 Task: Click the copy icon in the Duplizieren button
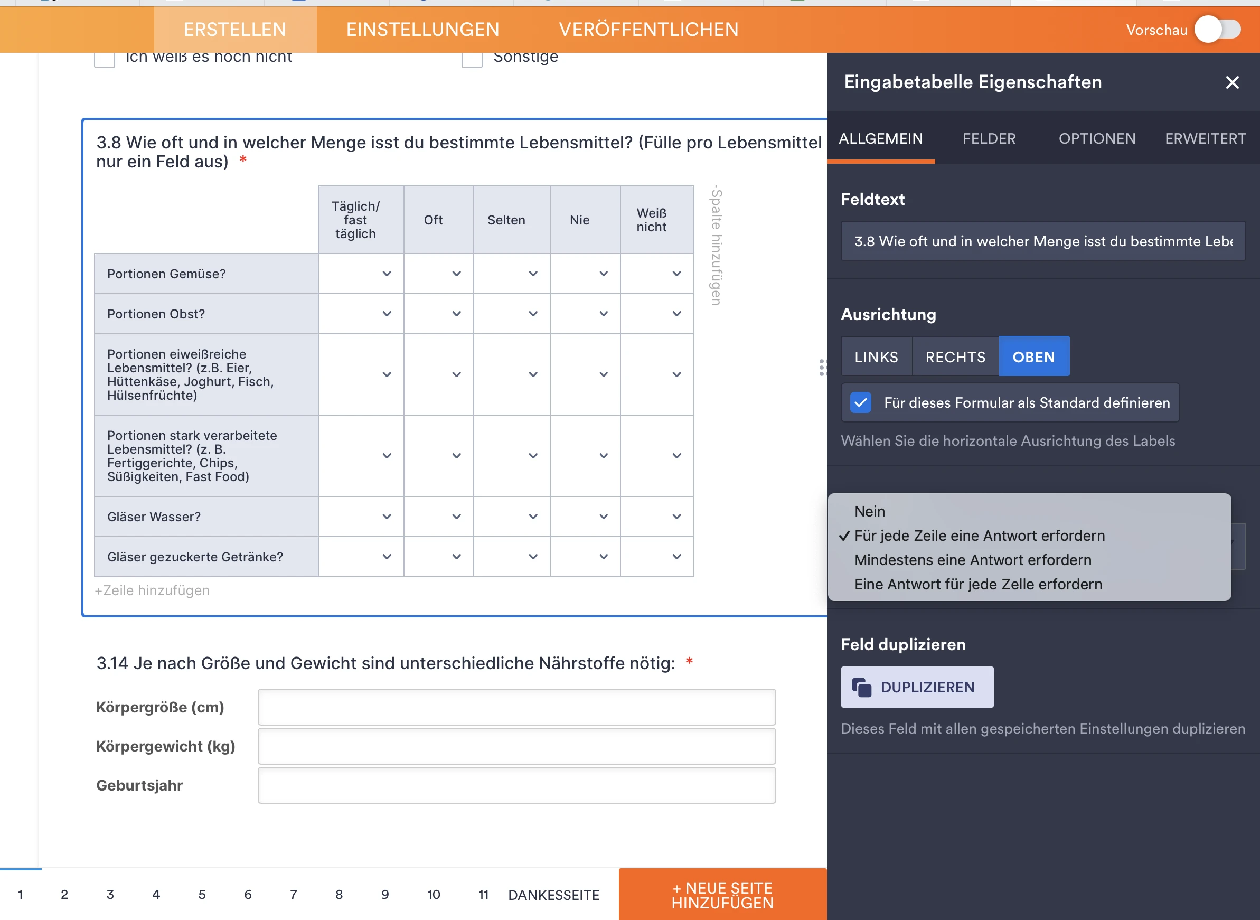pyautogui.click(x=863, y=687)
